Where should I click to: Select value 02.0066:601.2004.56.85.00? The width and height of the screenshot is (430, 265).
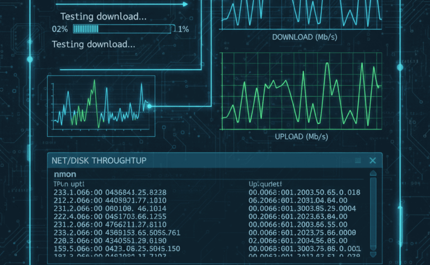pos(298,240)
